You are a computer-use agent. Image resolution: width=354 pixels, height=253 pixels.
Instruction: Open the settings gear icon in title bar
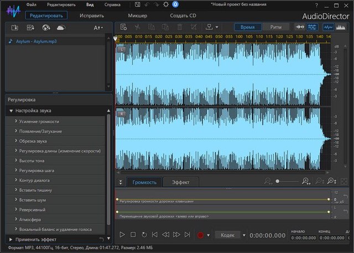click(166, 4)
